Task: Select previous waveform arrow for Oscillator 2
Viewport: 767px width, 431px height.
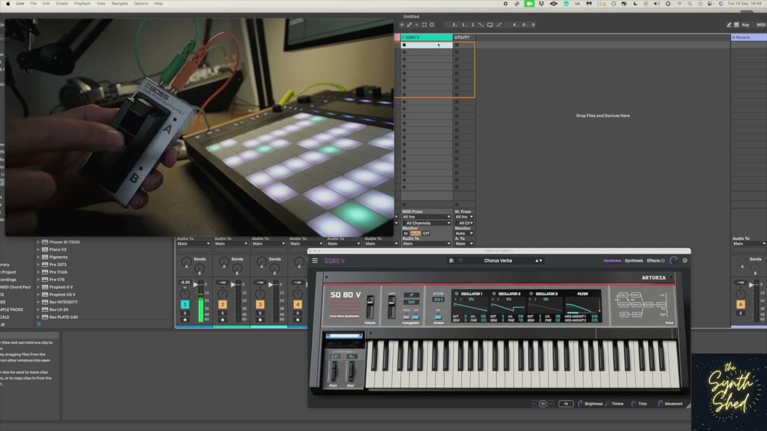Action: pyautogui.click(x=494, y=299)
